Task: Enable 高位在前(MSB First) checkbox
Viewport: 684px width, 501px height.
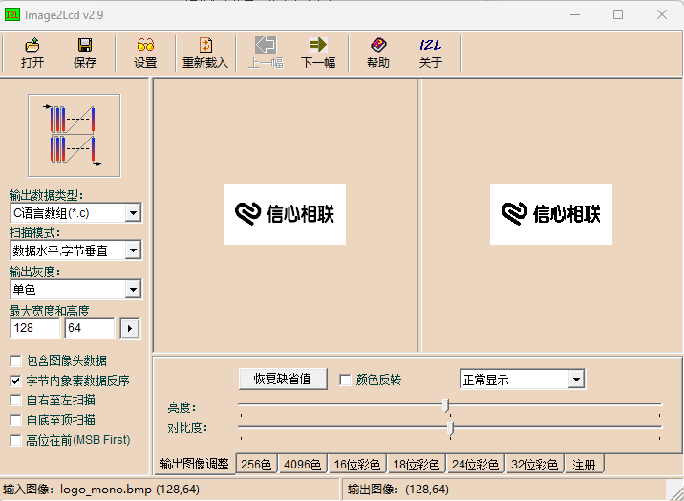Action: pyautogui.click(x=15, y=440)
